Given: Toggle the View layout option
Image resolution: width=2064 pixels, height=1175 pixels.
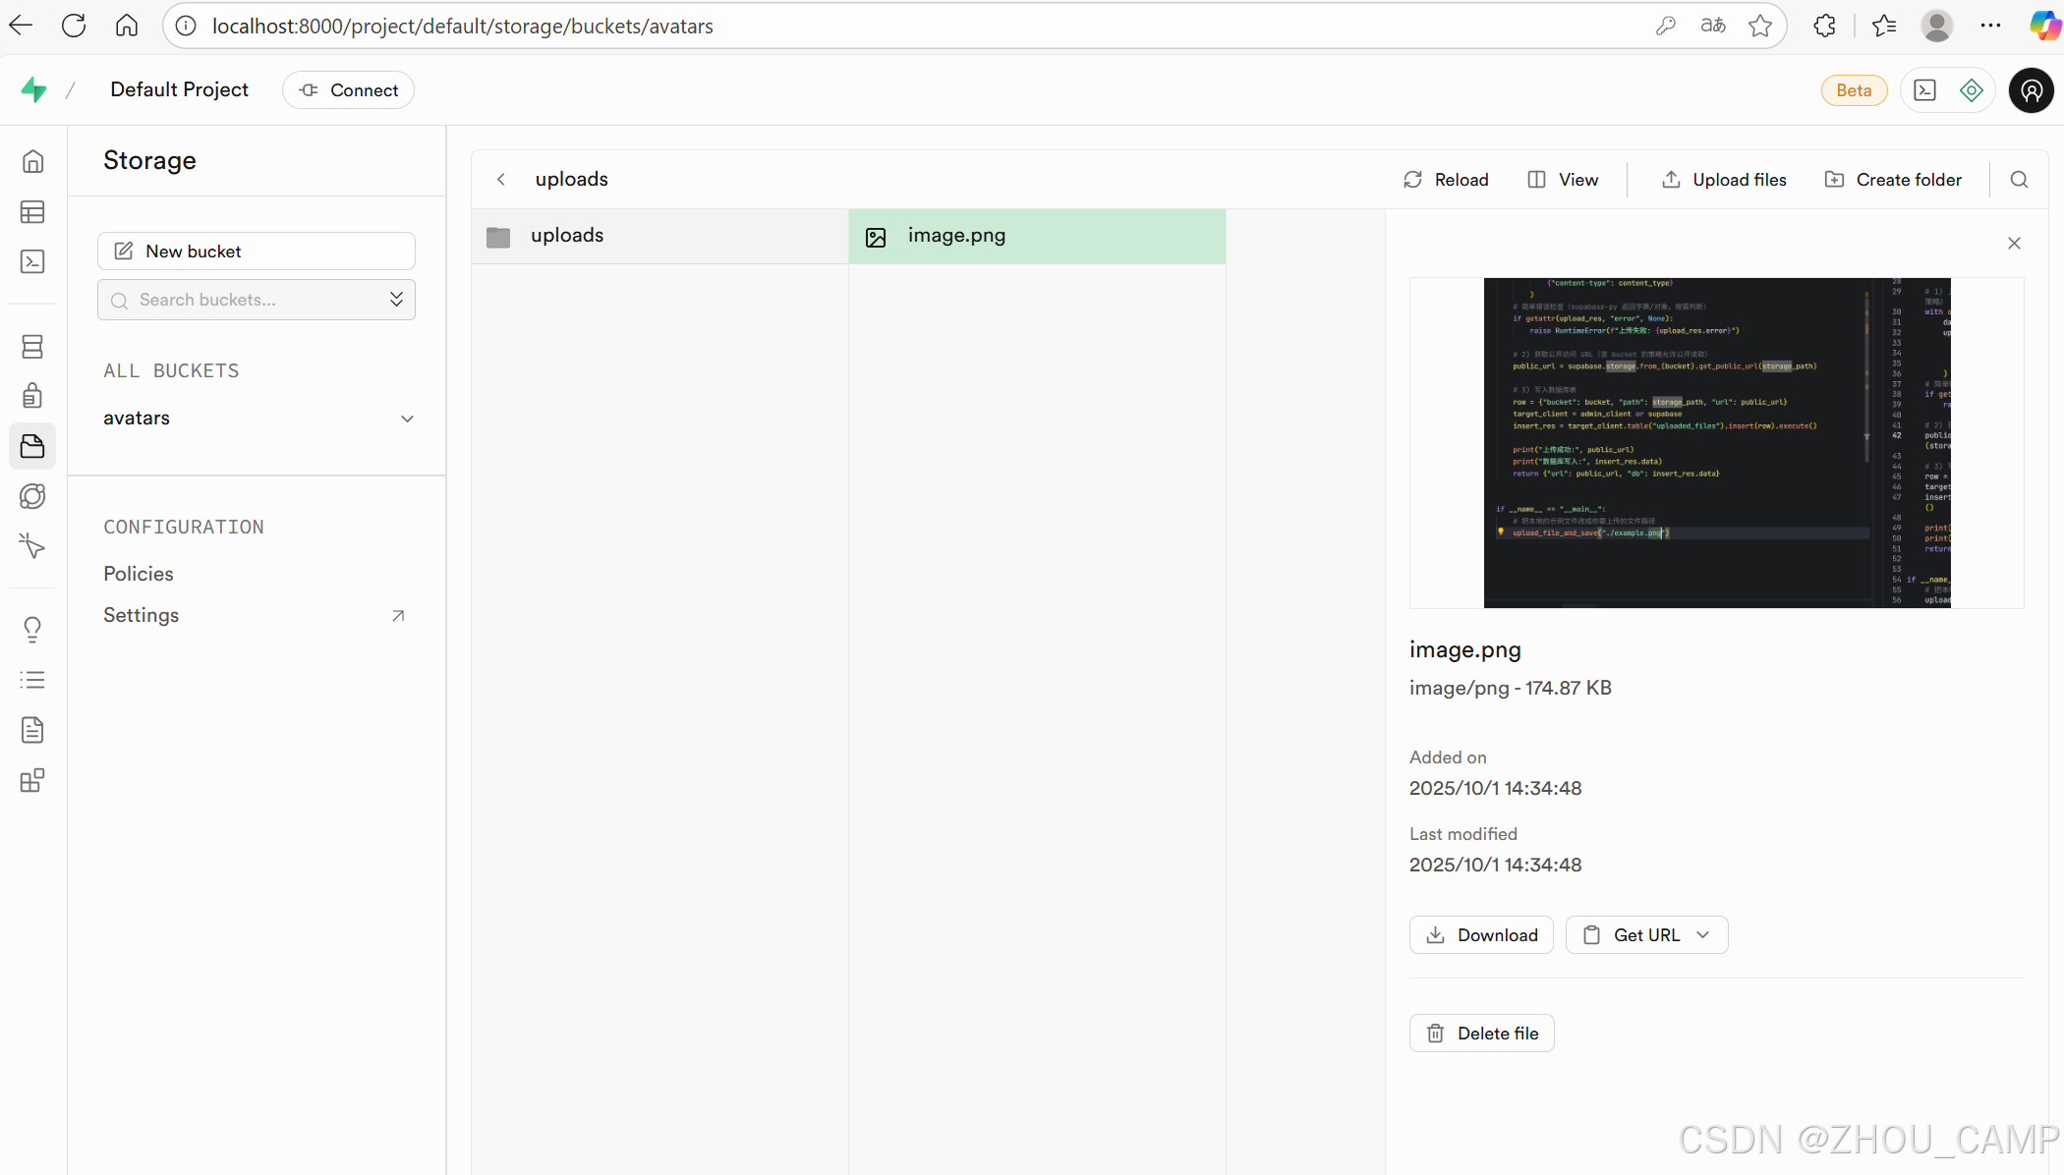Looking at the screenshot, I should pos(1563,180).
